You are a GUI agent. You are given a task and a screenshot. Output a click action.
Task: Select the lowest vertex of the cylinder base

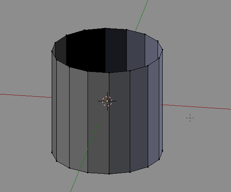[109, 174]
